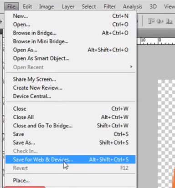Click the align vertical centers icon
The image size is (175, 188).
point(160,21)
